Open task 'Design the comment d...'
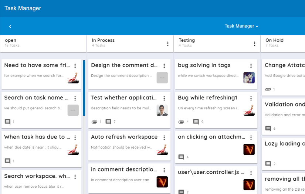 coord(124,65)
